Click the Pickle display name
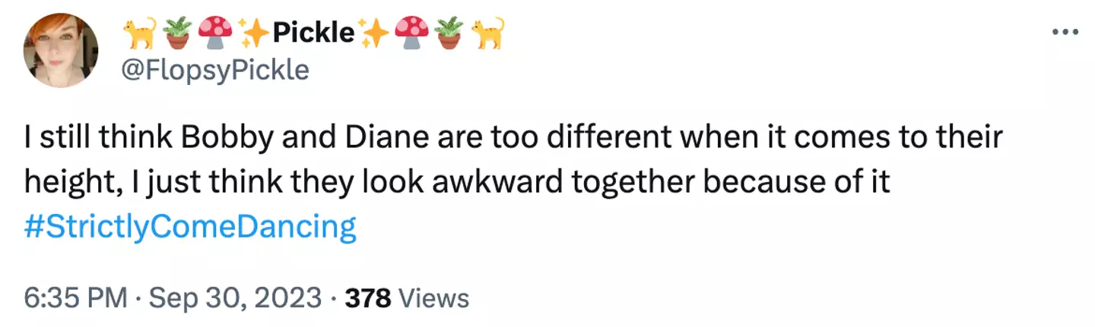This screenshot has width=1095, height=327. tap(313, 33)
